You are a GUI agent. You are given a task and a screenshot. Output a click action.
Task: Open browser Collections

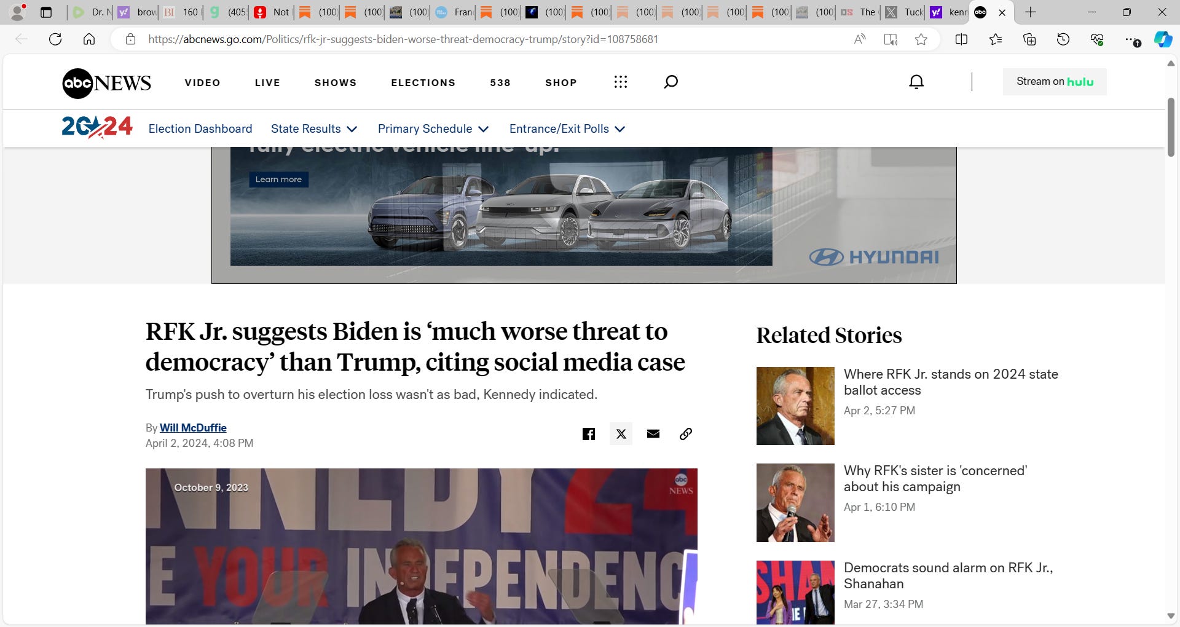pyautogui.click(x=1029, y=39)
